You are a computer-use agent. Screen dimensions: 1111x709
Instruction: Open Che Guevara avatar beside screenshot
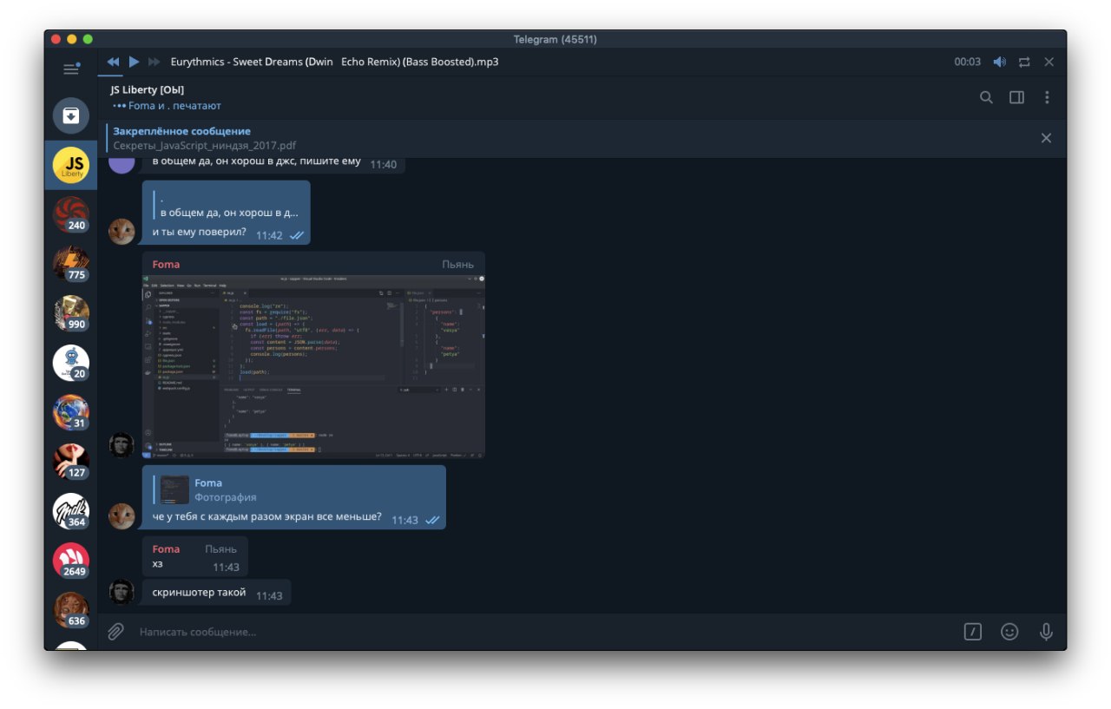[122, 445]
